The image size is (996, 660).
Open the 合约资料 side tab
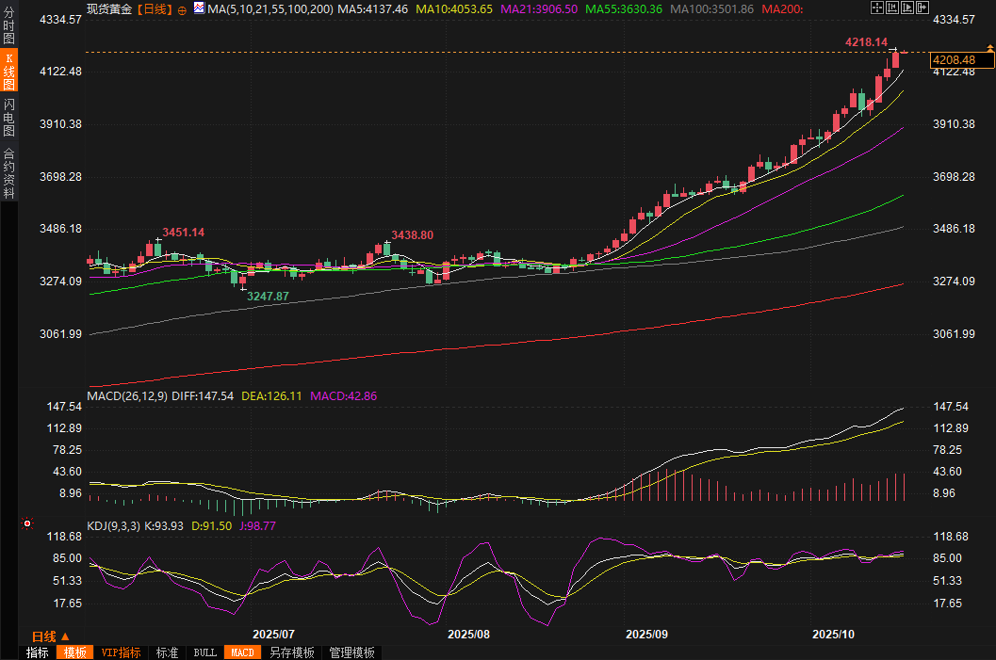pyautogui.click(x=8, y=173)
